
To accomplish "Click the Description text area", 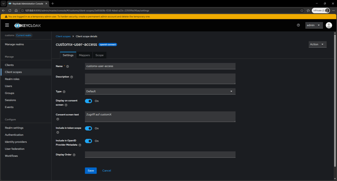I will tap(160, 79).
